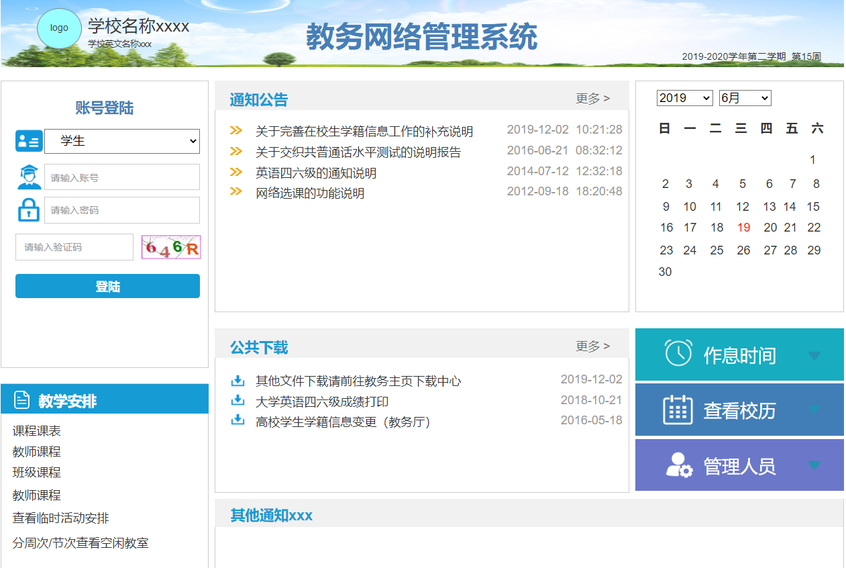Screen dimensions: 846x568
Task: Click 更多 in 公共下载 section
Action: [x=593, y=346]
